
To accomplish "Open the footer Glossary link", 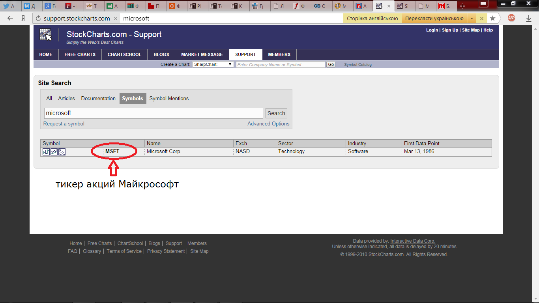I will click(92, 251).
